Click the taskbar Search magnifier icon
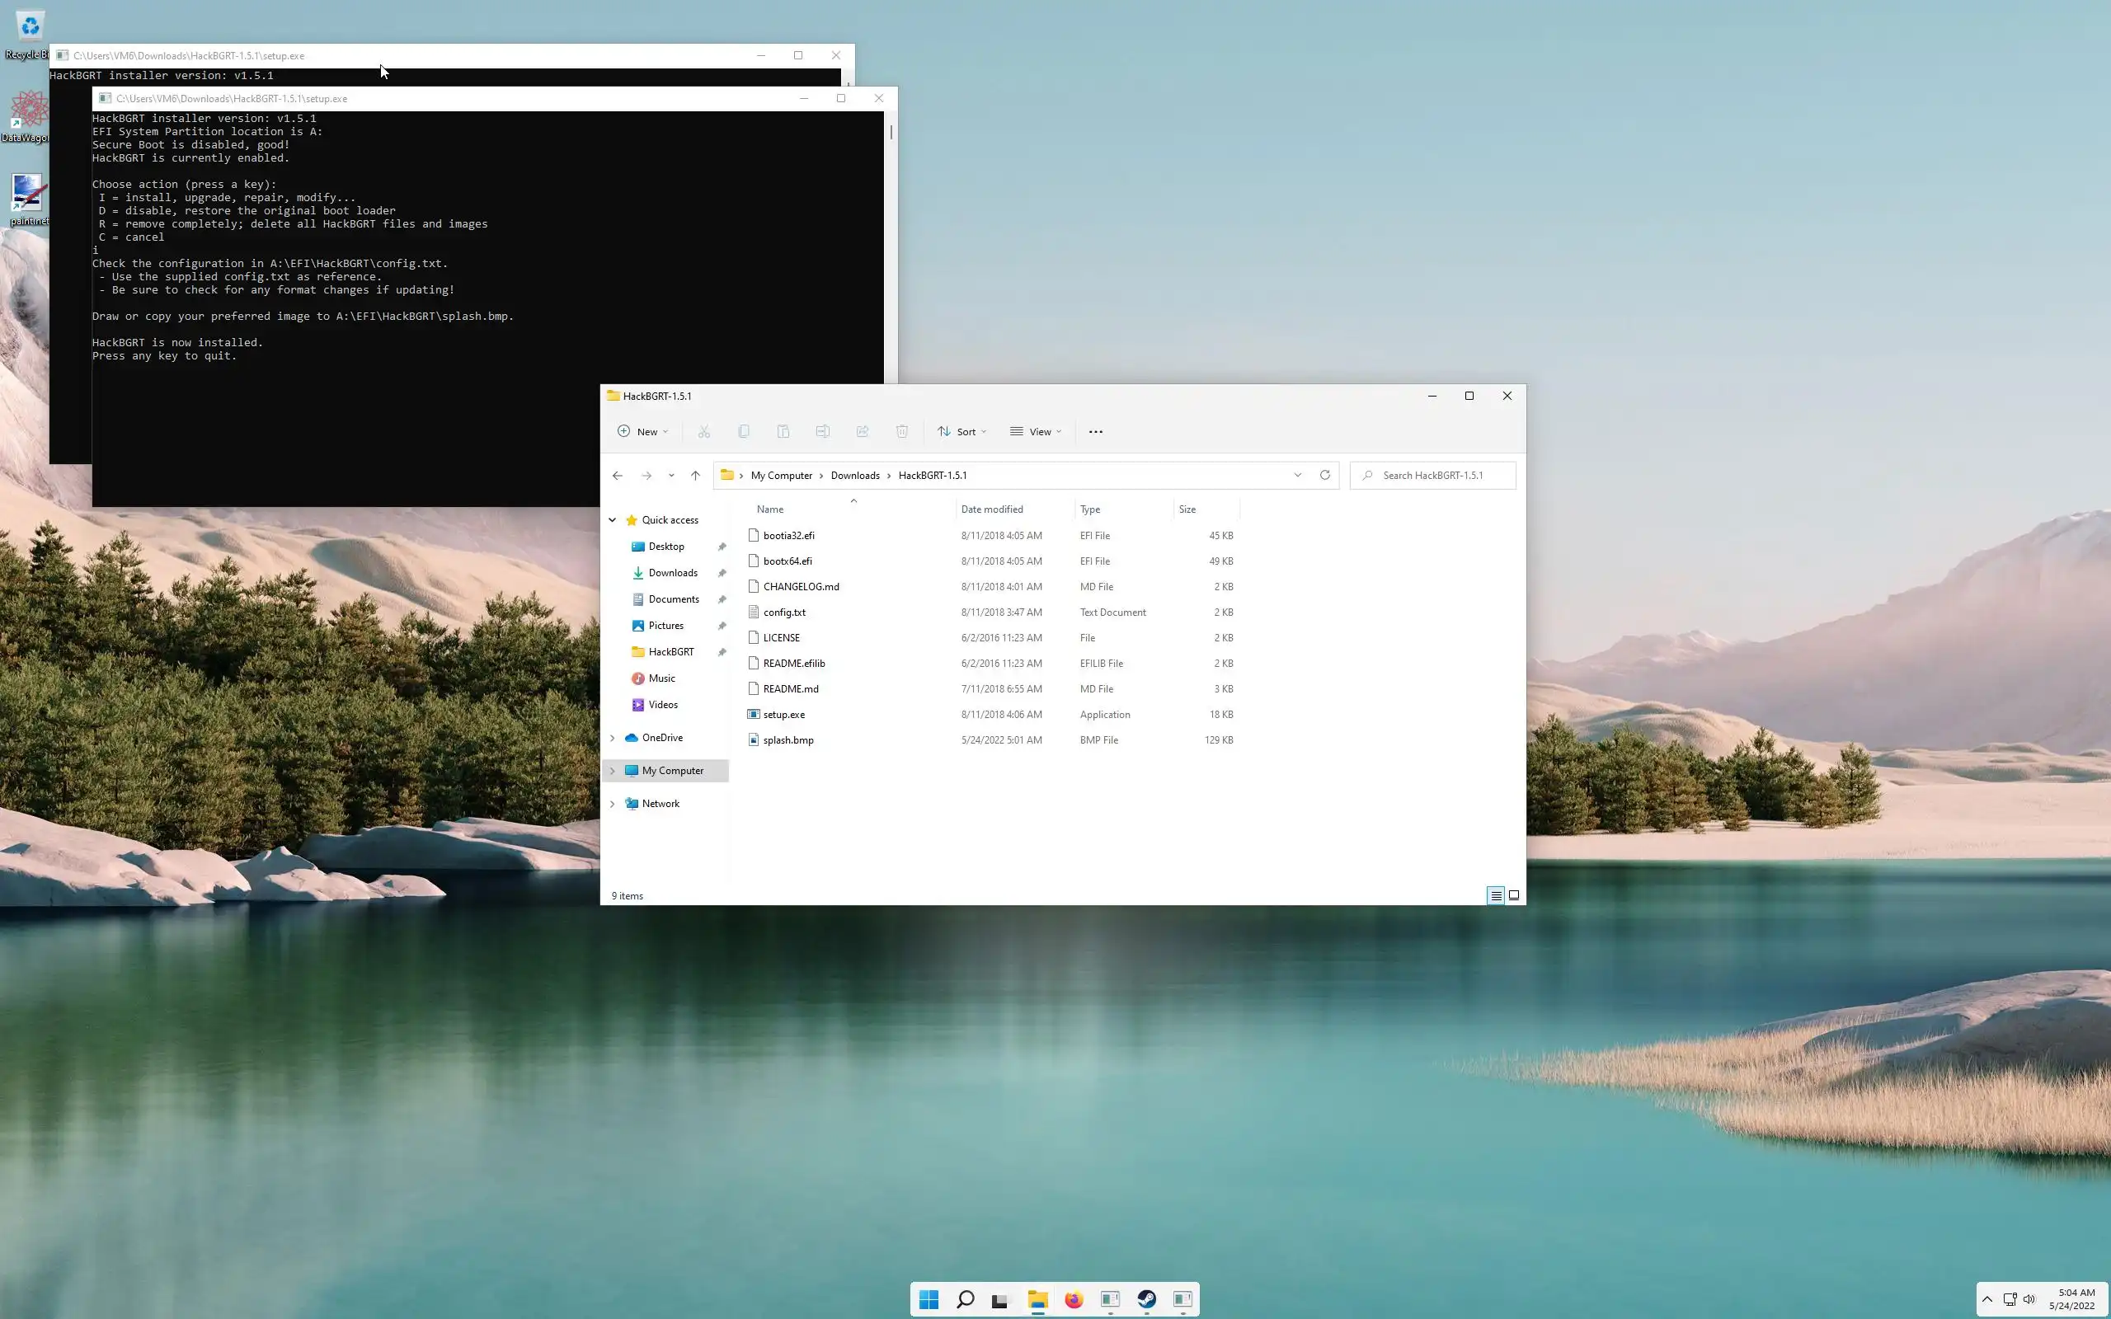Screen dimensions: 2111x1319 [x=965, y=1300]
